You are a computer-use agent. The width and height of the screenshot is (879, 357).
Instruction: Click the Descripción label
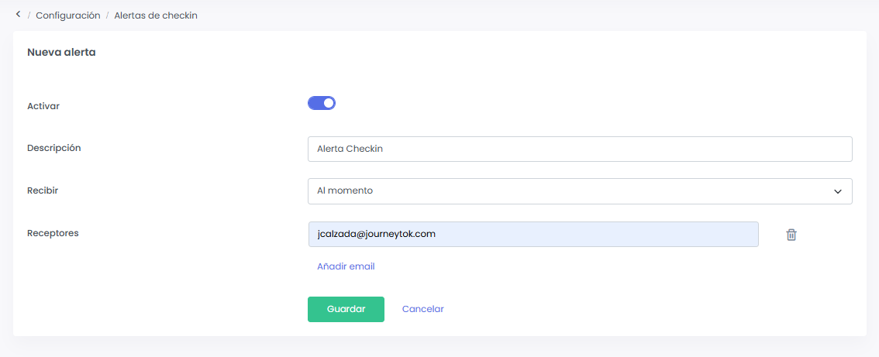click(x=53, y=148)
